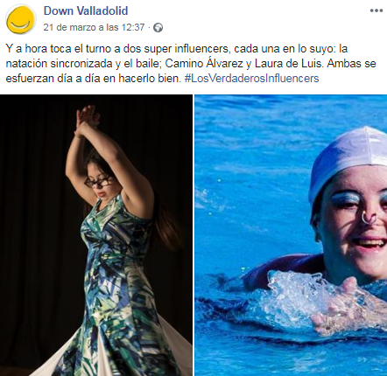Open the 21 de marzo timestamp link
Image resolution: width=387 pixels, height=376 pixels.
(x=94, y=27)
